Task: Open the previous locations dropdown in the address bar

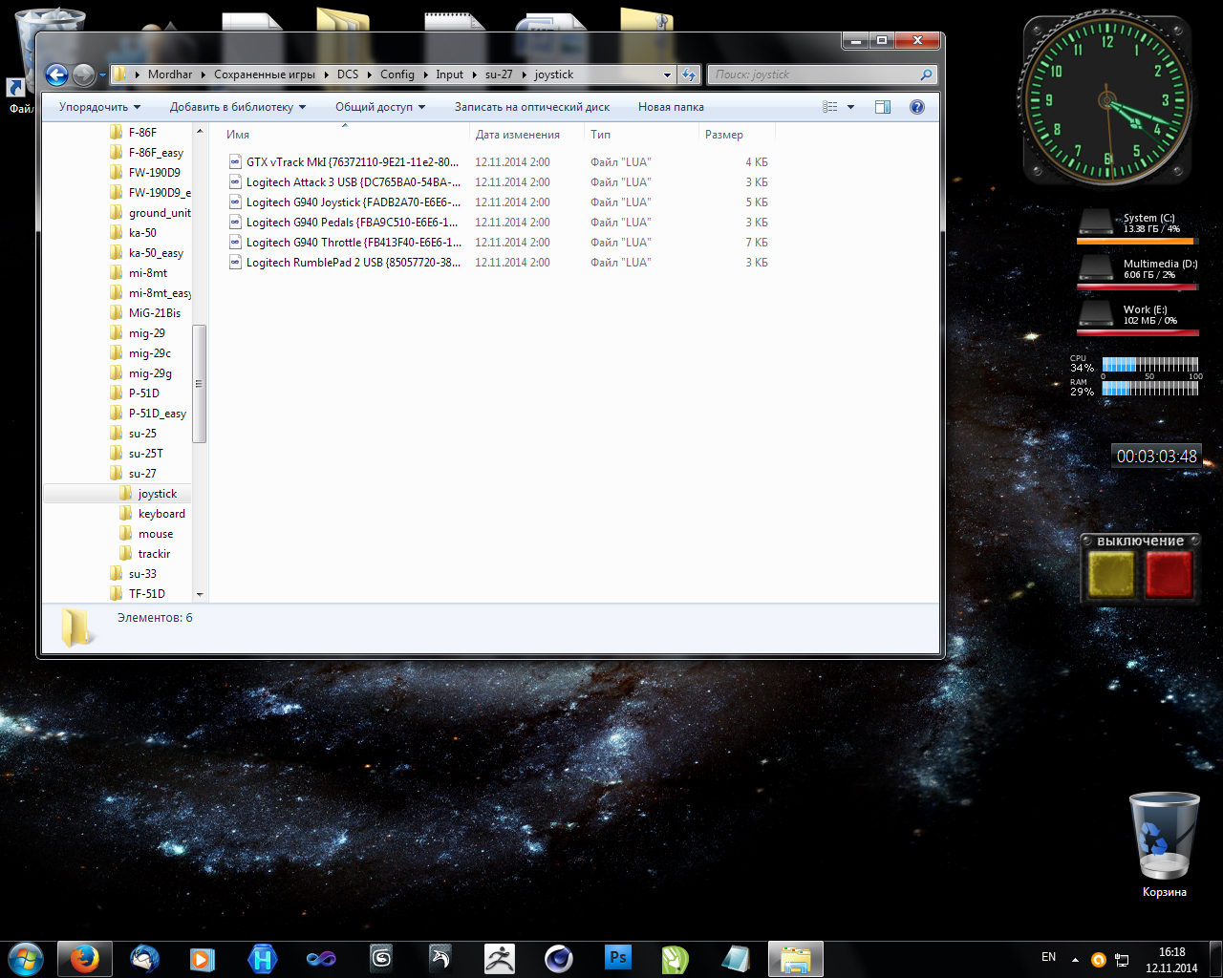Action: click(x=667, y=74)
